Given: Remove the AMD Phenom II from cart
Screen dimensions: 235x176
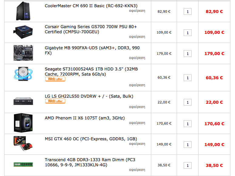Looking at the screenshot, I should point(137,123).
